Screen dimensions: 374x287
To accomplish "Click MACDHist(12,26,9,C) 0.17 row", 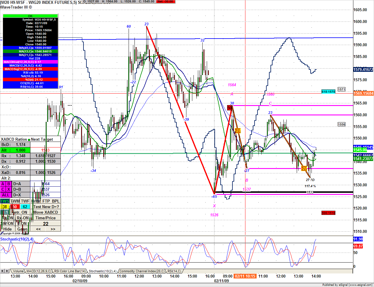I will coord(30,62).
